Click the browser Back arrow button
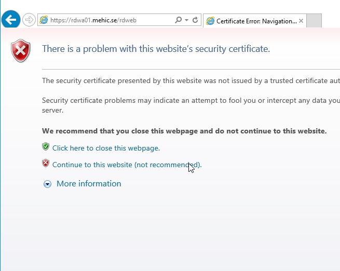This screenshot has height=271, width=340. click(11, 20)
